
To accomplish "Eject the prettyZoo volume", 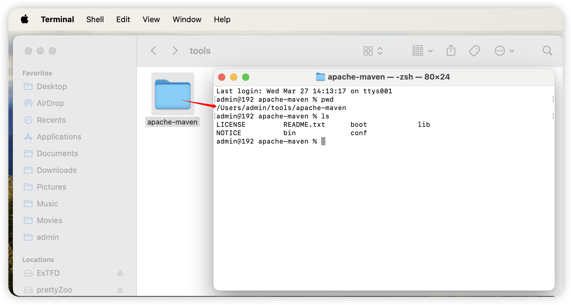I will click(x=120, y=290).
